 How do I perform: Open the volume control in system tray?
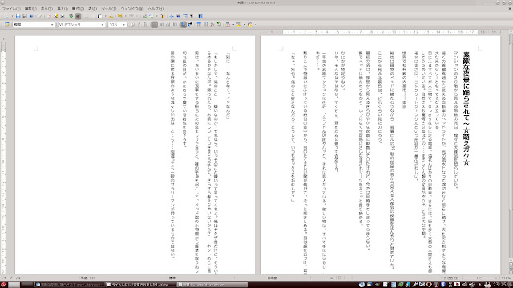(464, 285)
